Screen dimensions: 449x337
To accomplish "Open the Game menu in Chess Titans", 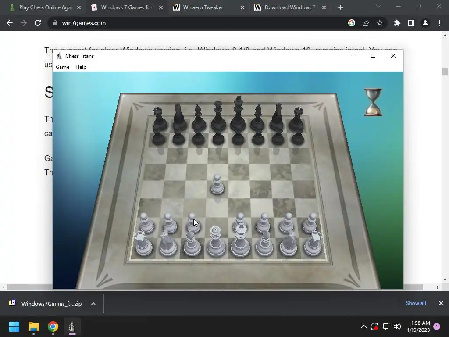I will (x=62, y=67).
